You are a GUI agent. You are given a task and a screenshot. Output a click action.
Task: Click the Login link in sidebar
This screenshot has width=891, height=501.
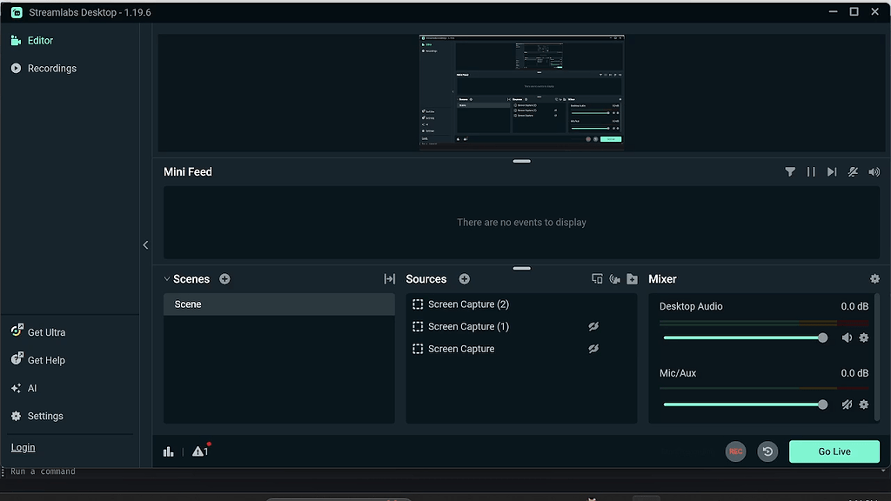pyautogui.click(x=23, y=447)
